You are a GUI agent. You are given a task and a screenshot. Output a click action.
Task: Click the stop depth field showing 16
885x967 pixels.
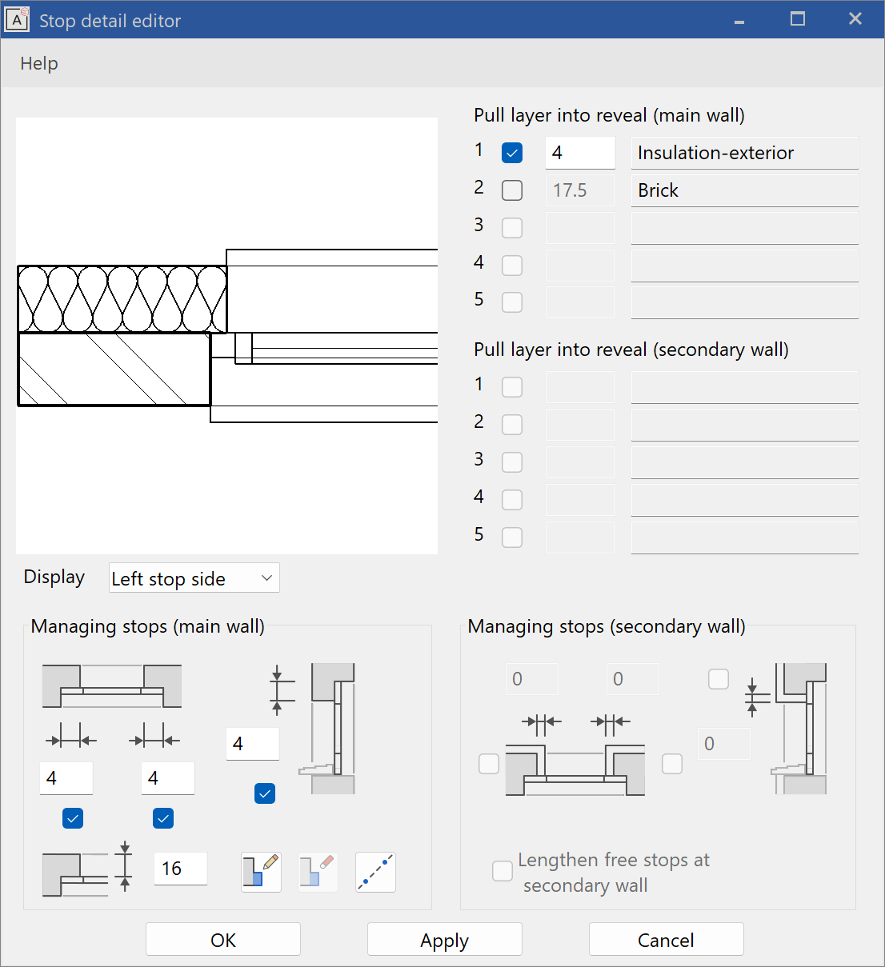tap(181, 869)
